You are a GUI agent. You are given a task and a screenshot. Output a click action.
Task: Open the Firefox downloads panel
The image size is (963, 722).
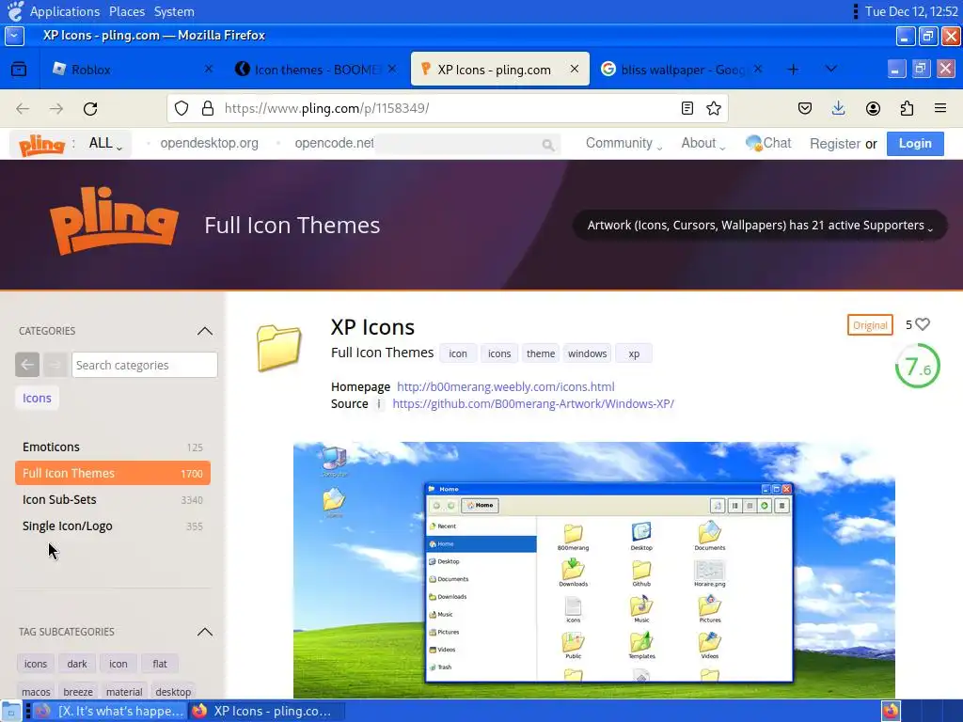tap(838, 109)
